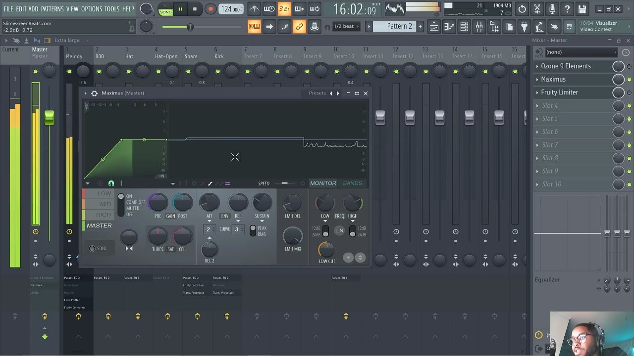Toggle HIGH 12dB/24dB slope switch
Screen dimensions: 634x356
tap(353, 231)
